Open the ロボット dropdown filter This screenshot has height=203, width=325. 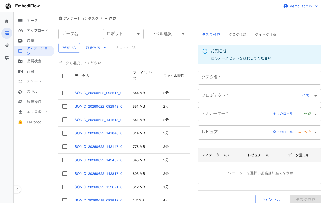[x=123, y=34]
